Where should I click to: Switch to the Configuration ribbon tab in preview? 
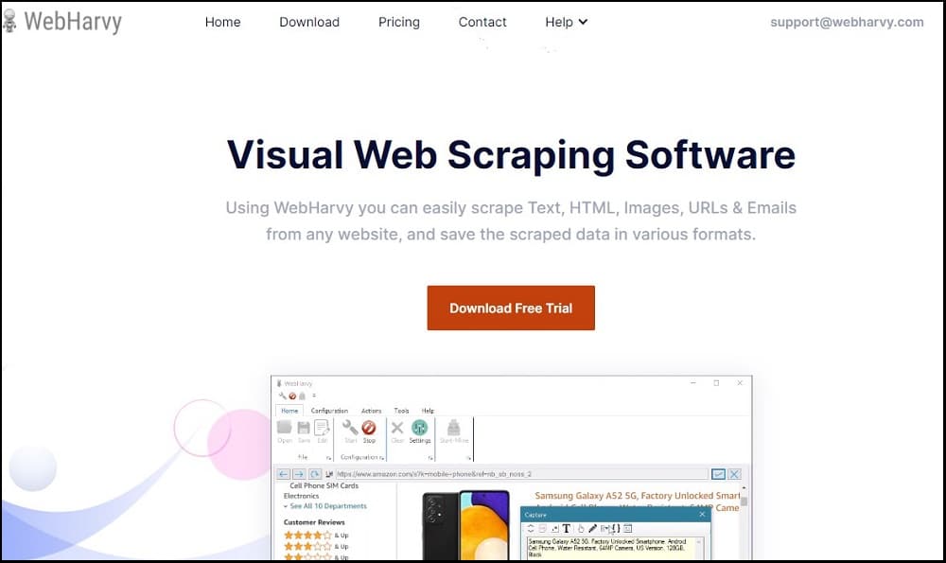point(329,411)
